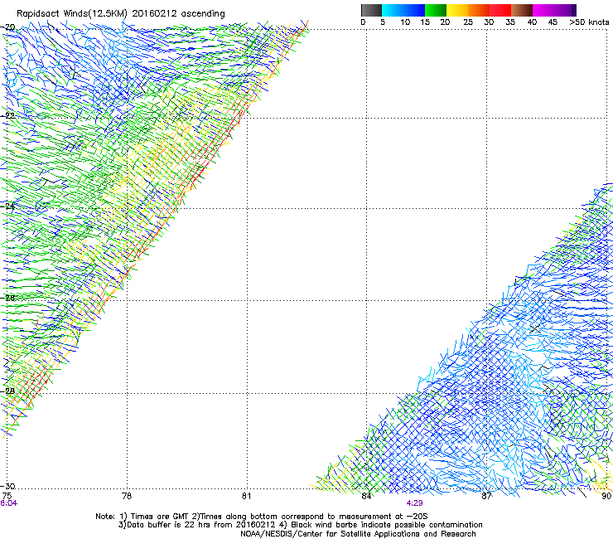Click the '>50 knots' scale label
613x539 pixels.
coord(589,22)
